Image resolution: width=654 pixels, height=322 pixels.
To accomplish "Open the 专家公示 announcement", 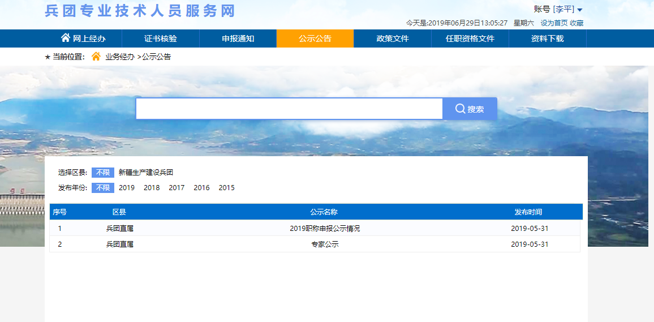I will tap(324, 244).
